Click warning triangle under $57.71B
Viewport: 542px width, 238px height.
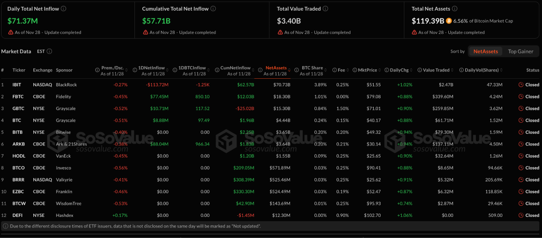pyautogui.click(x=146, y=32)
